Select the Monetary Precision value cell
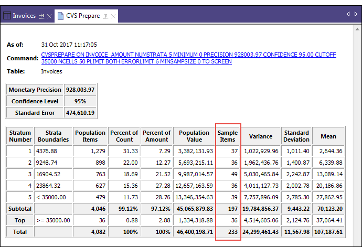 (x=80, y=90)
